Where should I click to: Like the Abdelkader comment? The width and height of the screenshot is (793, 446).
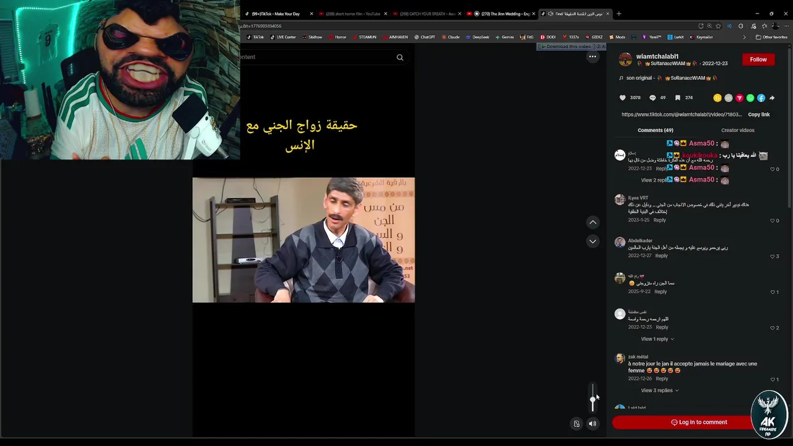click(773, 256)
